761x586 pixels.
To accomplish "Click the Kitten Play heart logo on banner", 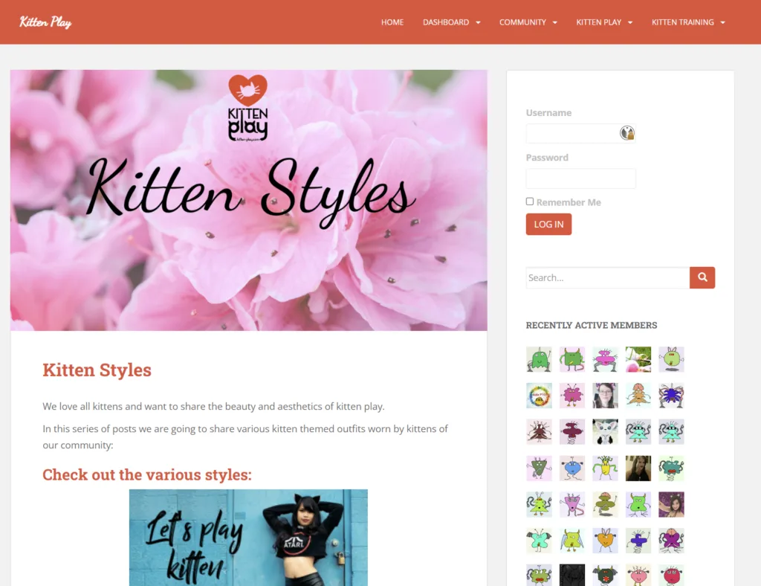I will (x=248, y=109).
